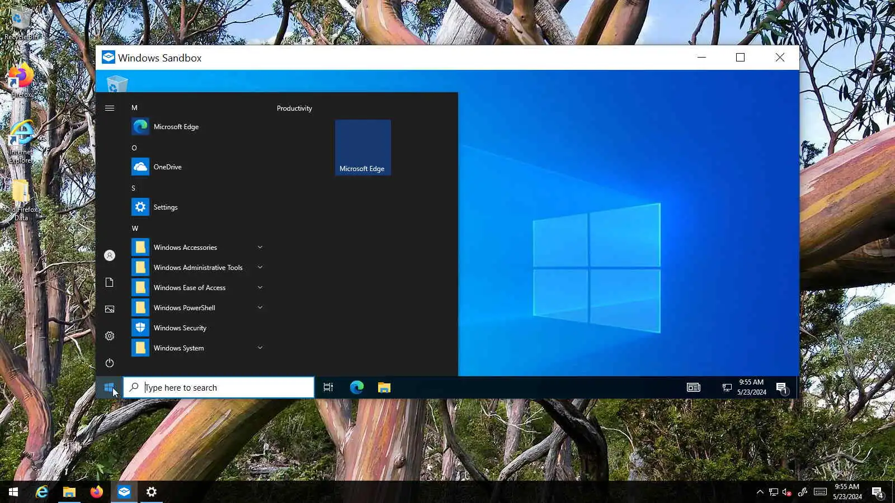
Task: Expand the Windows Accessories folder
Action: [197, 248]
